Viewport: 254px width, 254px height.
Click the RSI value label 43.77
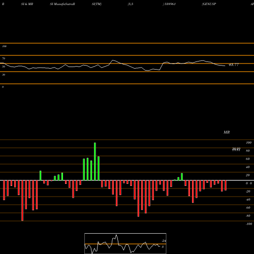[234, 65]
